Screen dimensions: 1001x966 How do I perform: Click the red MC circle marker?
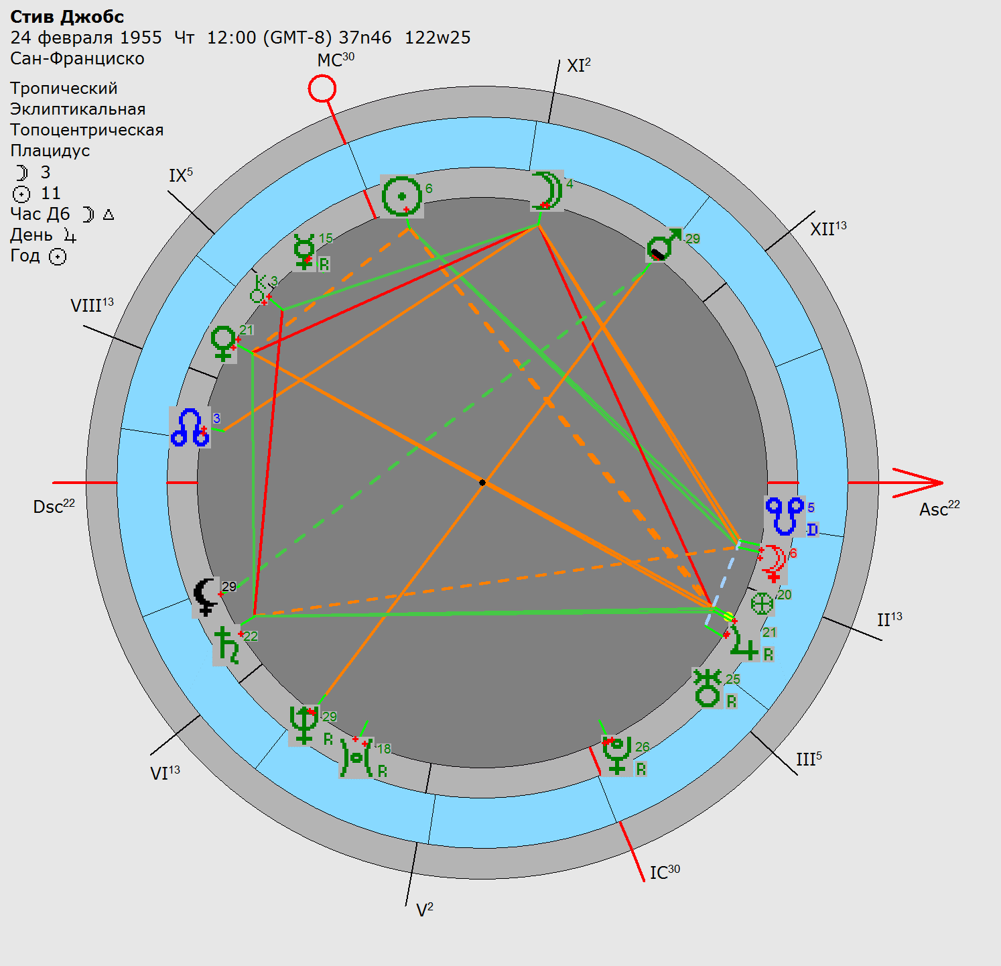pos(322,88)
